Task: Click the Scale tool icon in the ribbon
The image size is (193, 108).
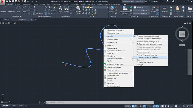Action: click(45, 13)
